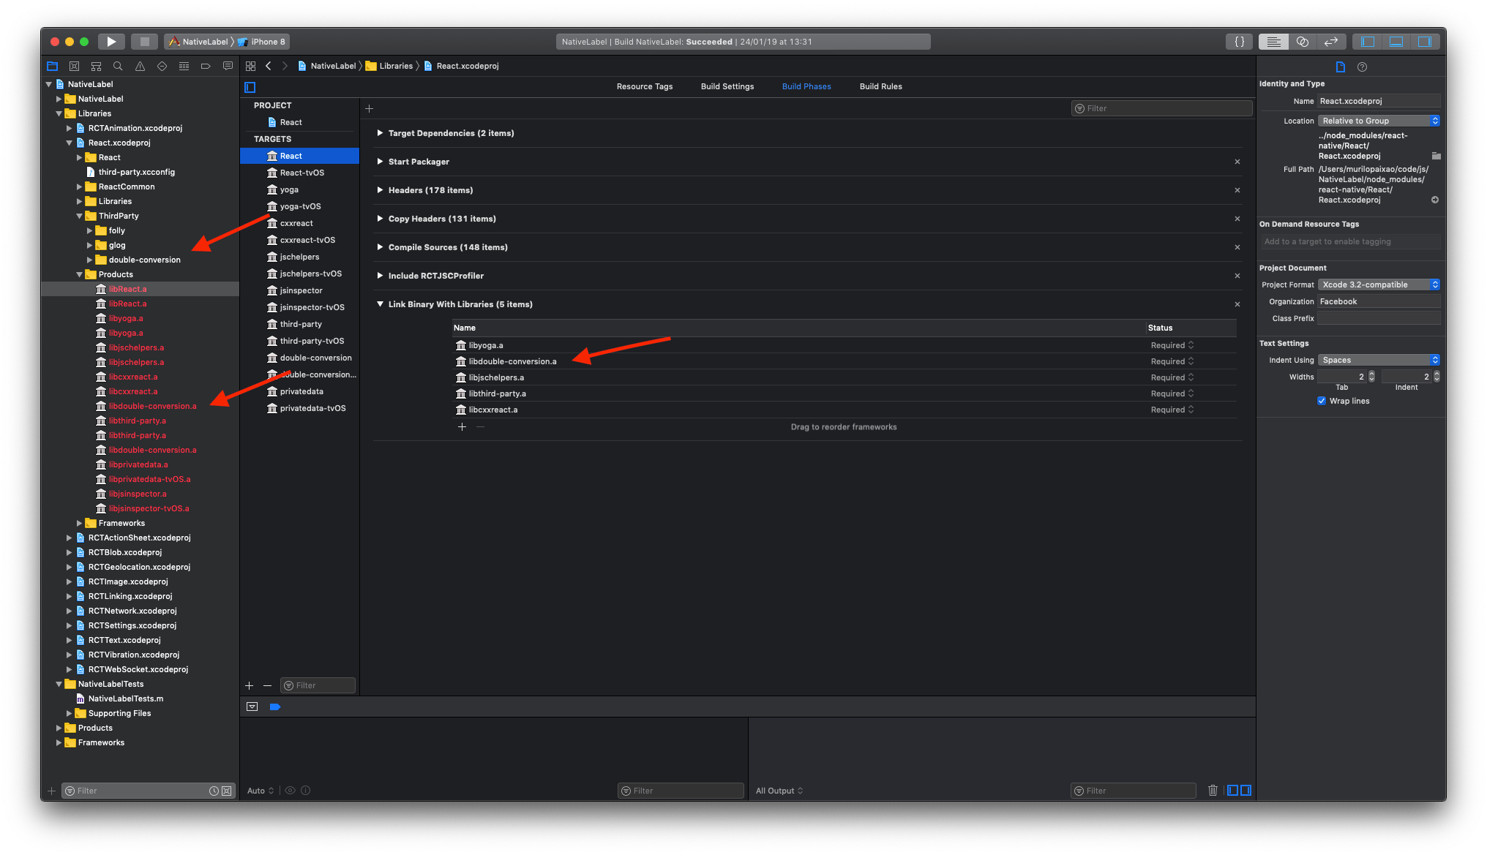Open the Debug navigator
The image size is (1487, 855).
pos(184,66)
